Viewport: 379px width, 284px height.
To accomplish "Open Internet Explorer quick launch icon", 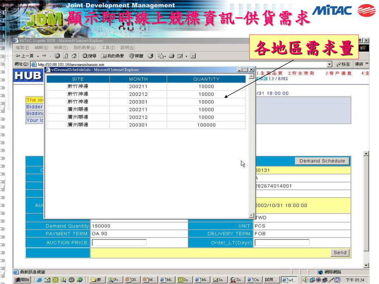I will (x=39, y=280).
